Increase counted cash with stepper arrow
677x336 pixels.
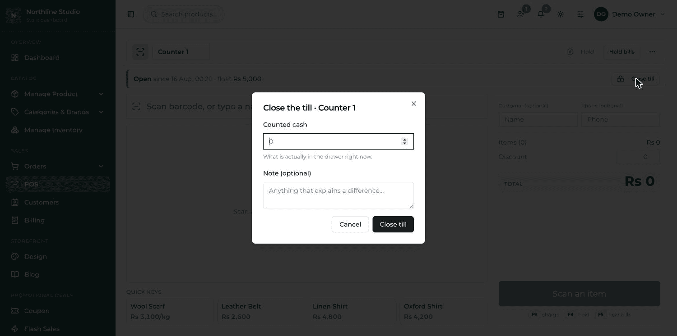tap(404, 139)
